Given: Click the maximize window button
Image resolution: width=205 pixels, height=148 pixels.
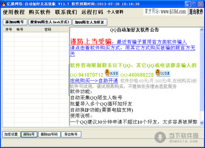Looking at the screenshot, I should coord(194,4).
